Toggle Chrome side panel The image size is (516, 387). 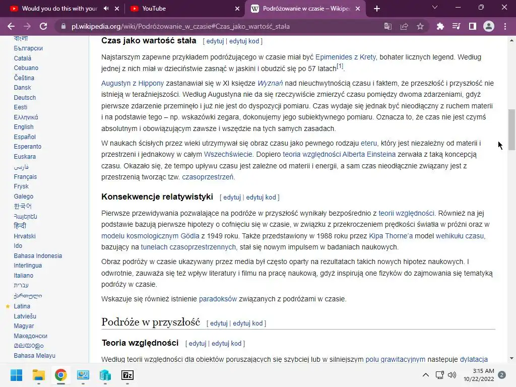click(x=473, y=26)
